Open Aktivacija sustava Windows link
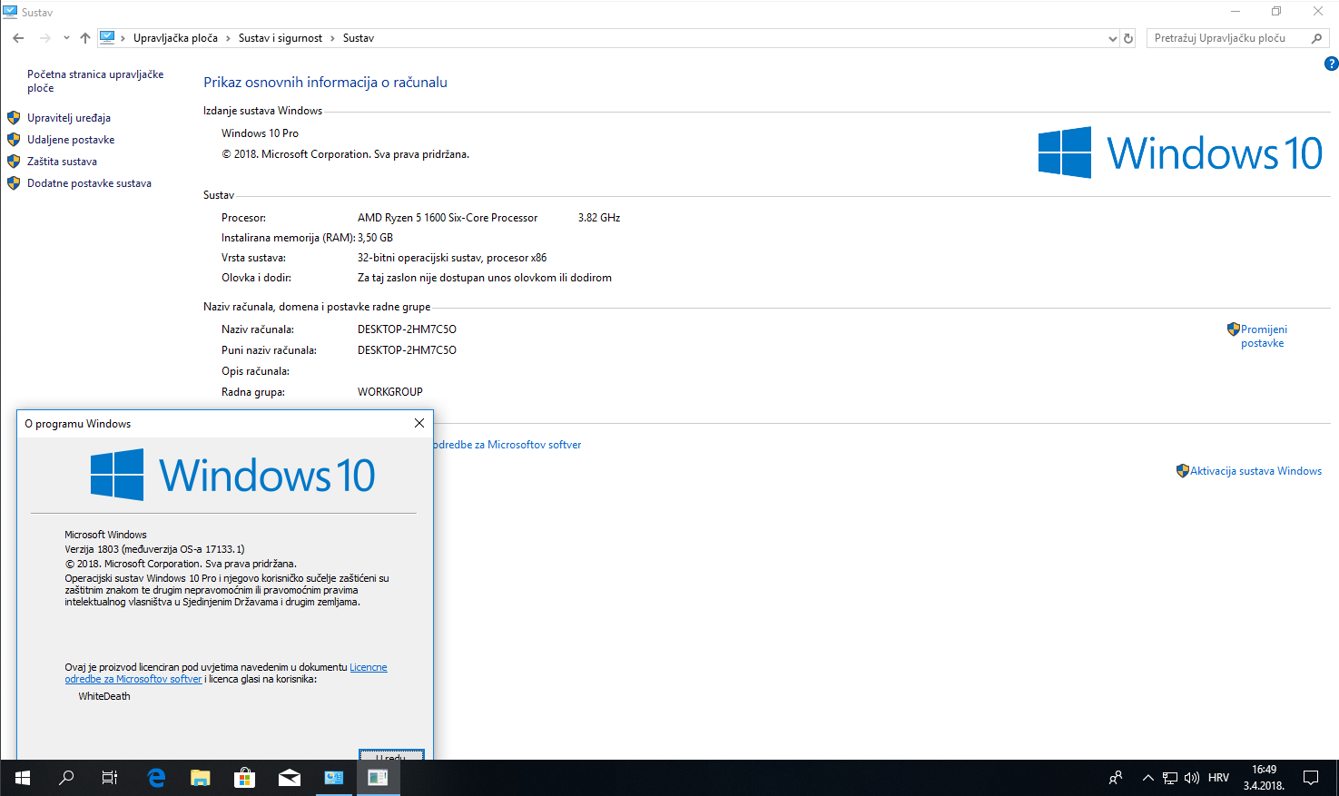Image resolution: width=1339 pixels, height=796 pixels. (x=1255, y=471)
